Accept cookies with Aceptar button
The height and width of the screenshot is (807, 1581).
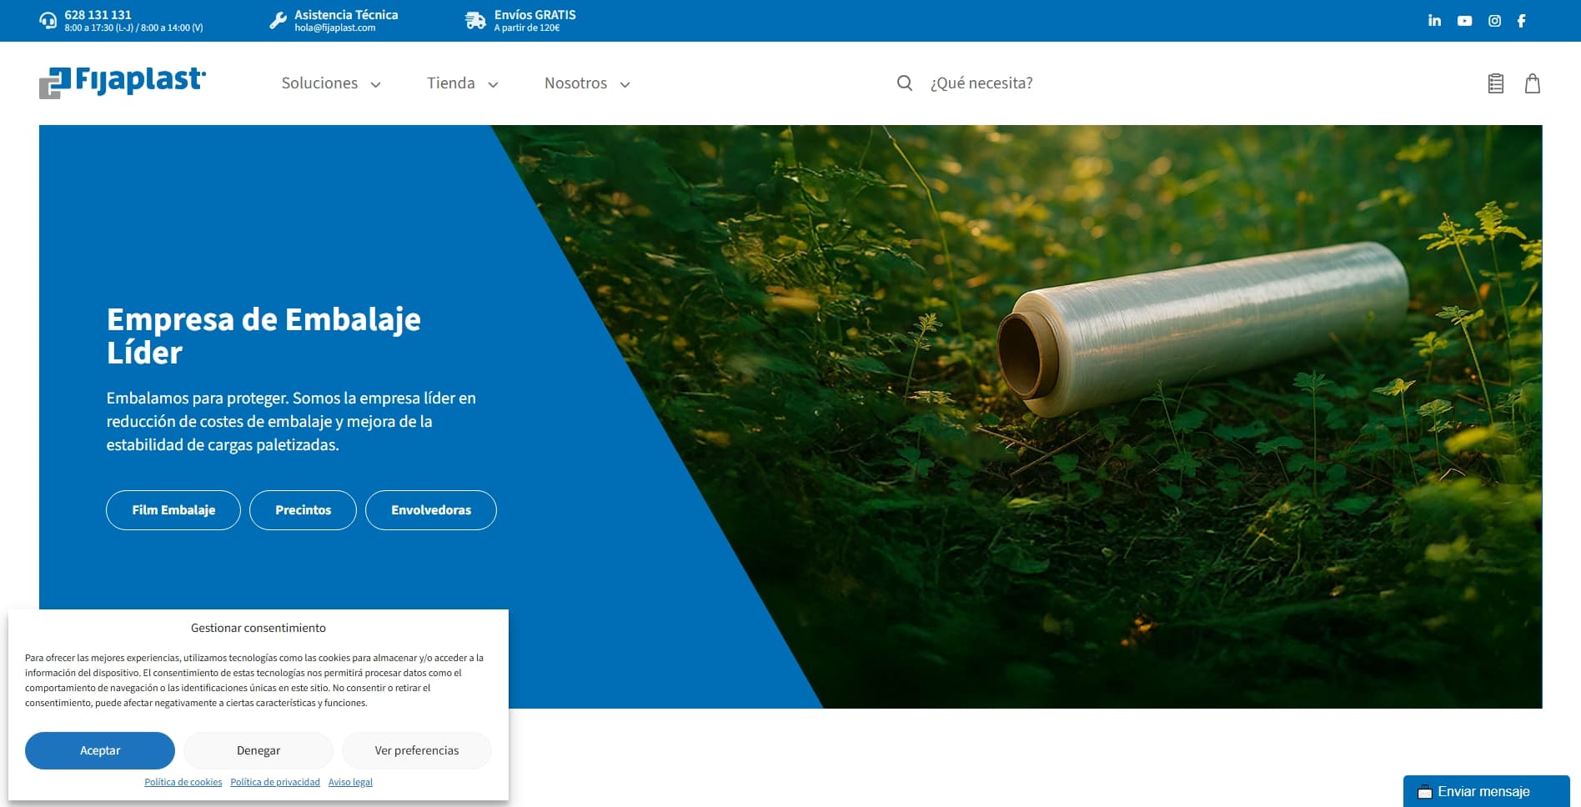100,750
